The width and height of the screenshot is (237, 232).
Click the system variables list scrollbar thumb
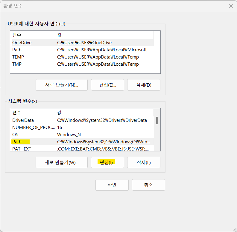tap(157, 120)
